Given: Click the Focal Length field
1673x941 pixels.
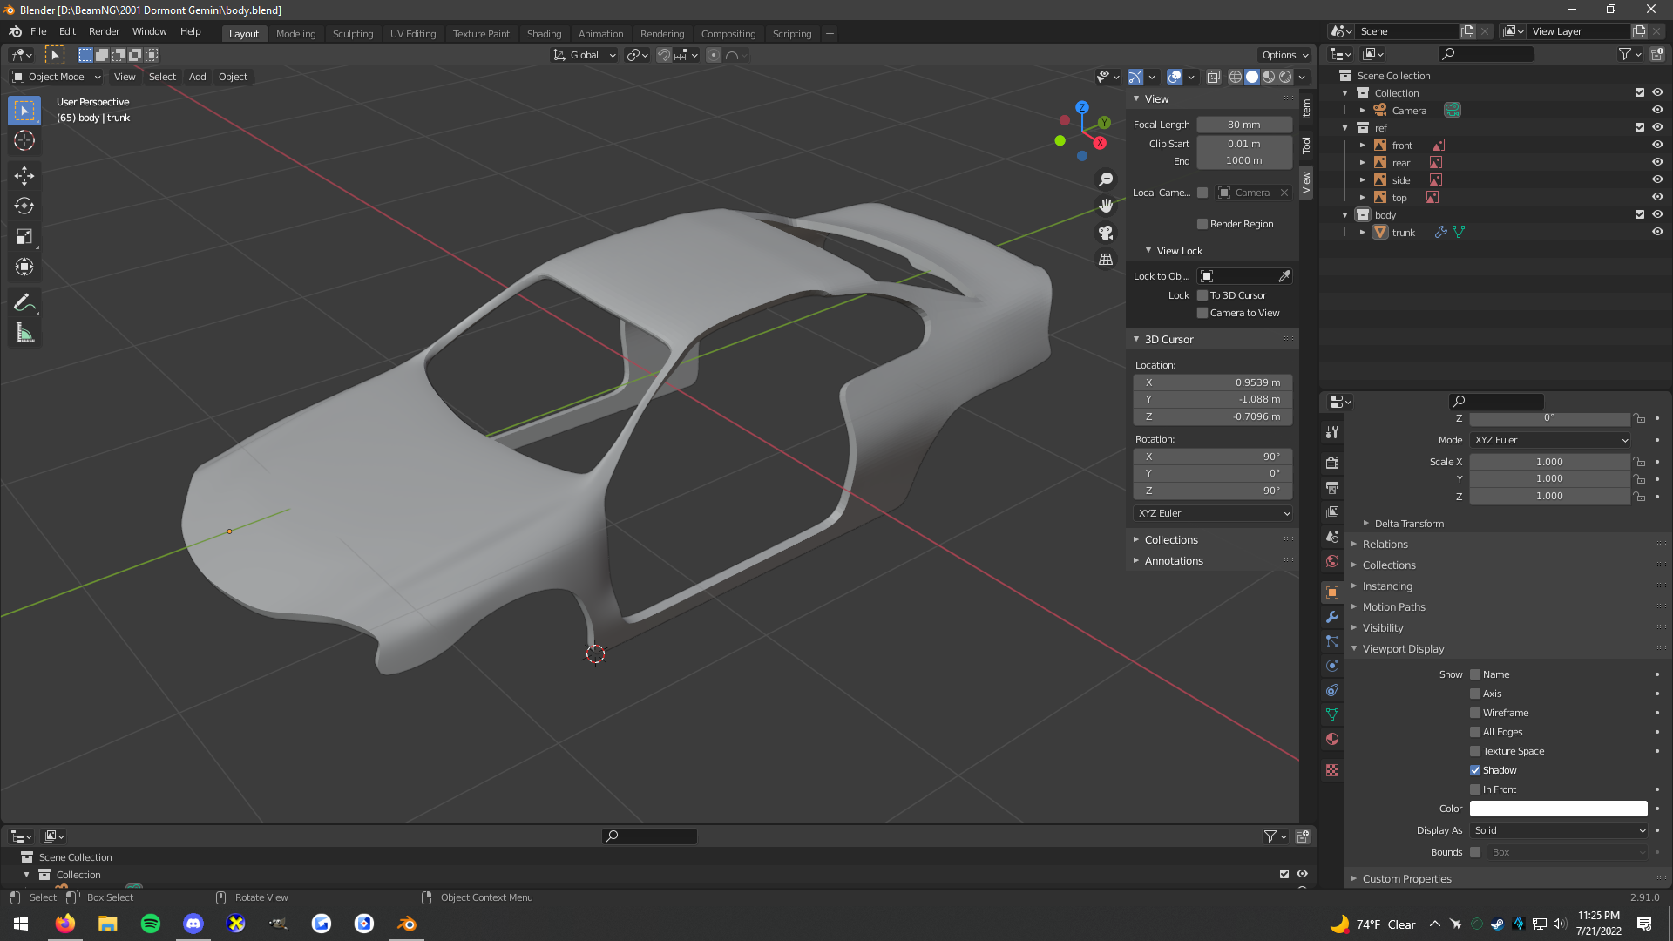Looking at the screenshot, I should [1243, 125].
